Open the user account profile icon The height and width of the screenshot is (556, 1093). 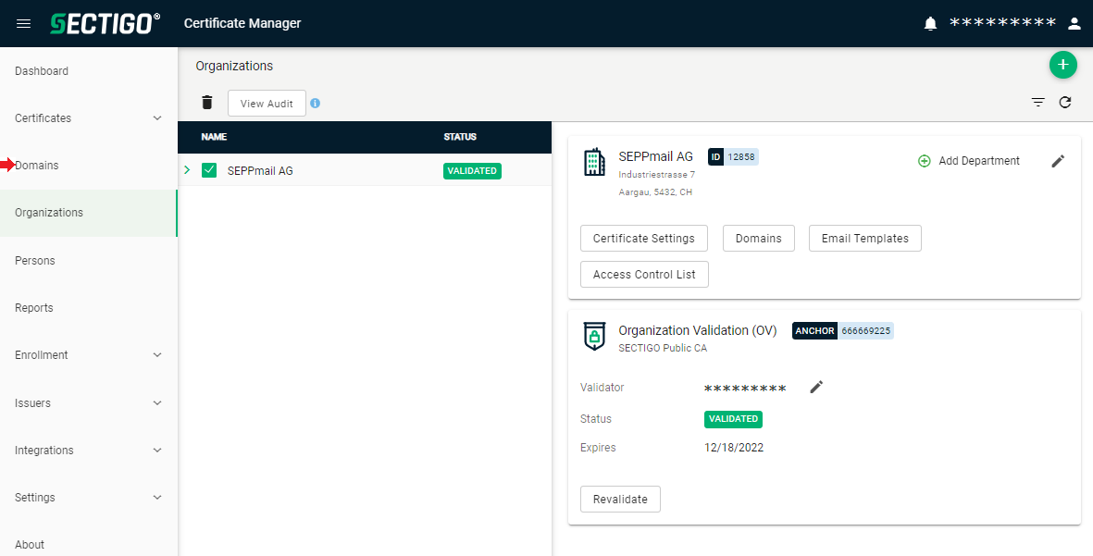tap(1074, 24)
